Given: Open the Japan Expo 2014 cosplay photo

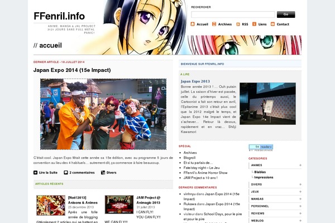Looking at the screenshot, I should [103, 114].
